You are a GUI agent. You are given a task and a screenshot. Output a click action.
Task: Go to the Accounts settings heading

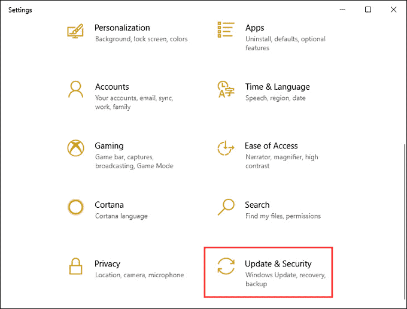(112, 87)
